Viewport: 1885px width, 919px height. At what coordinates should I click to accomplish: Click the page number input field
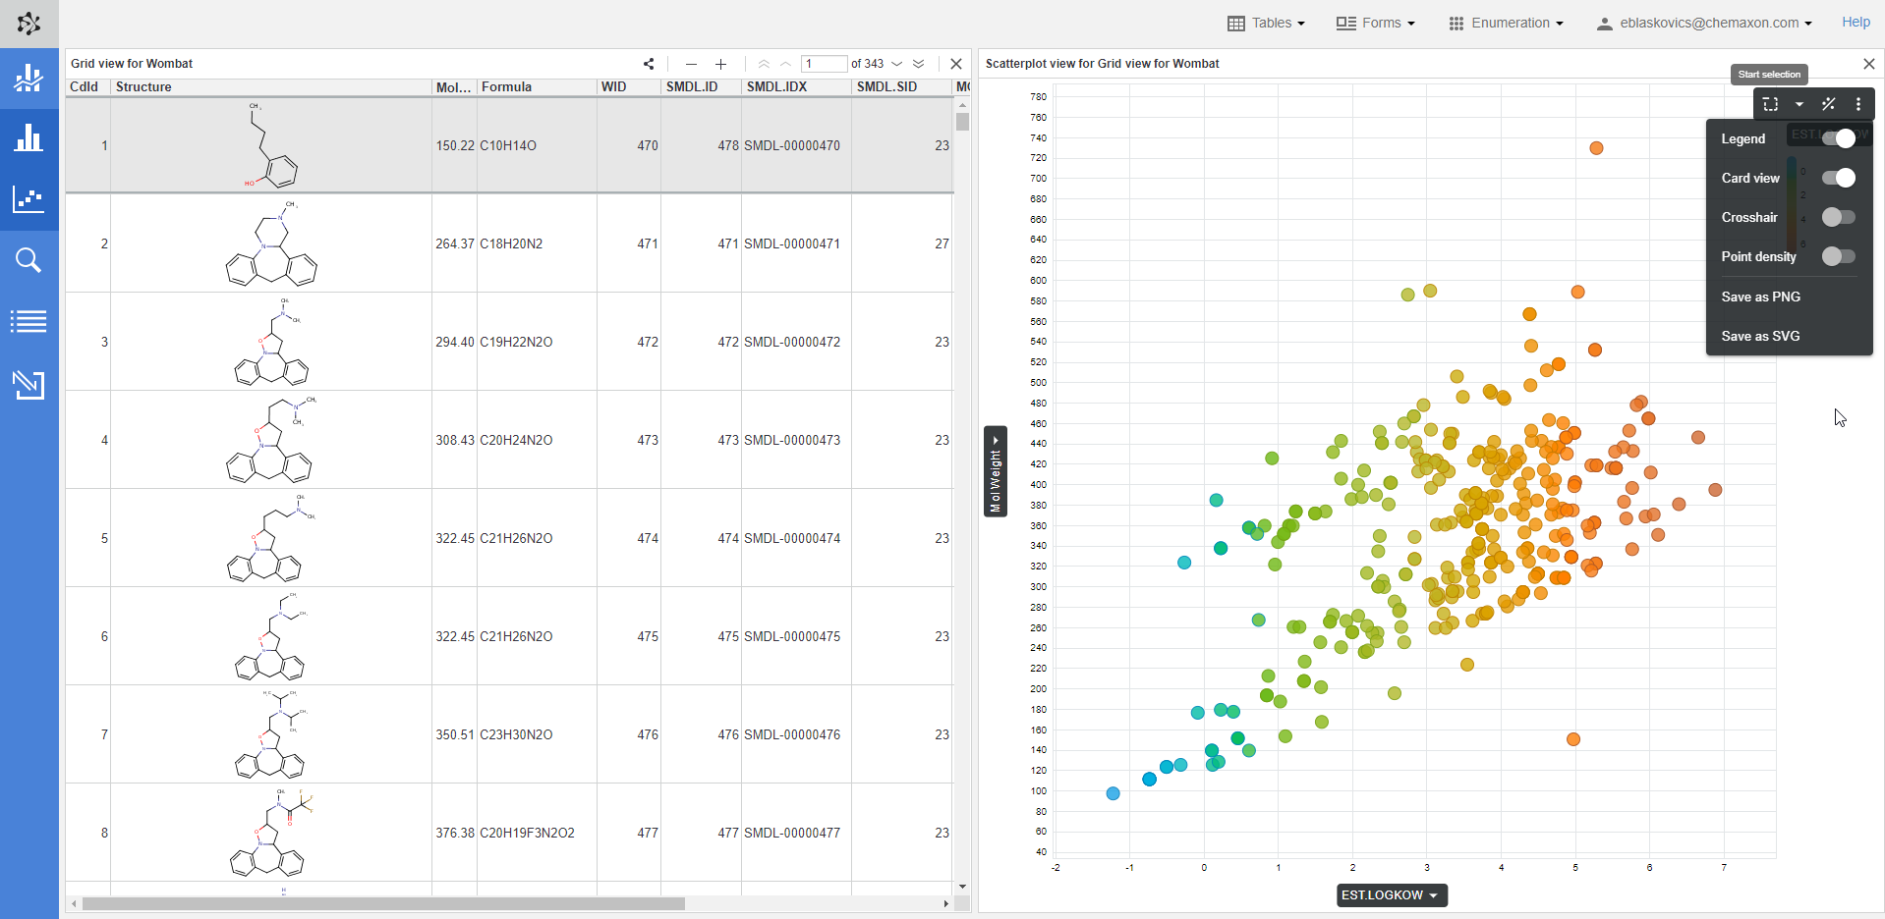[824, 64]
